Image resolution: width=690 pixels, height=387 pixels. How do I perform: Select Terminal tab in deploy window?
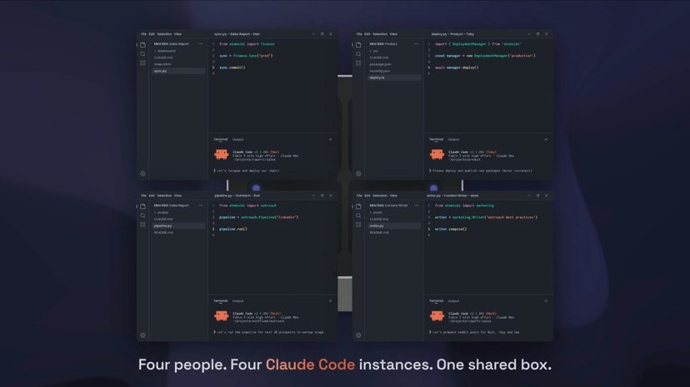(x=437, y=139)
